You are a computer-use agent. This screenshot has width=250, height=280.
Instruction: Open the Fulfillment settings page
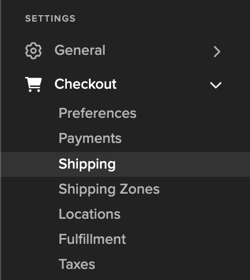coord(92,239)
